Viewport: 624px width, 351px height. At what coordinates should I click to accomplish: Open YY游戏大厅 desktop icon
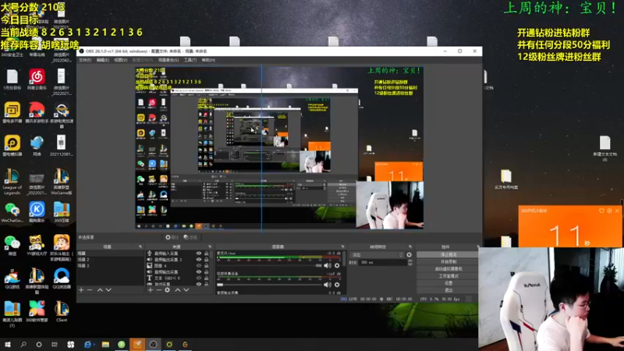[x=37, y=245]
